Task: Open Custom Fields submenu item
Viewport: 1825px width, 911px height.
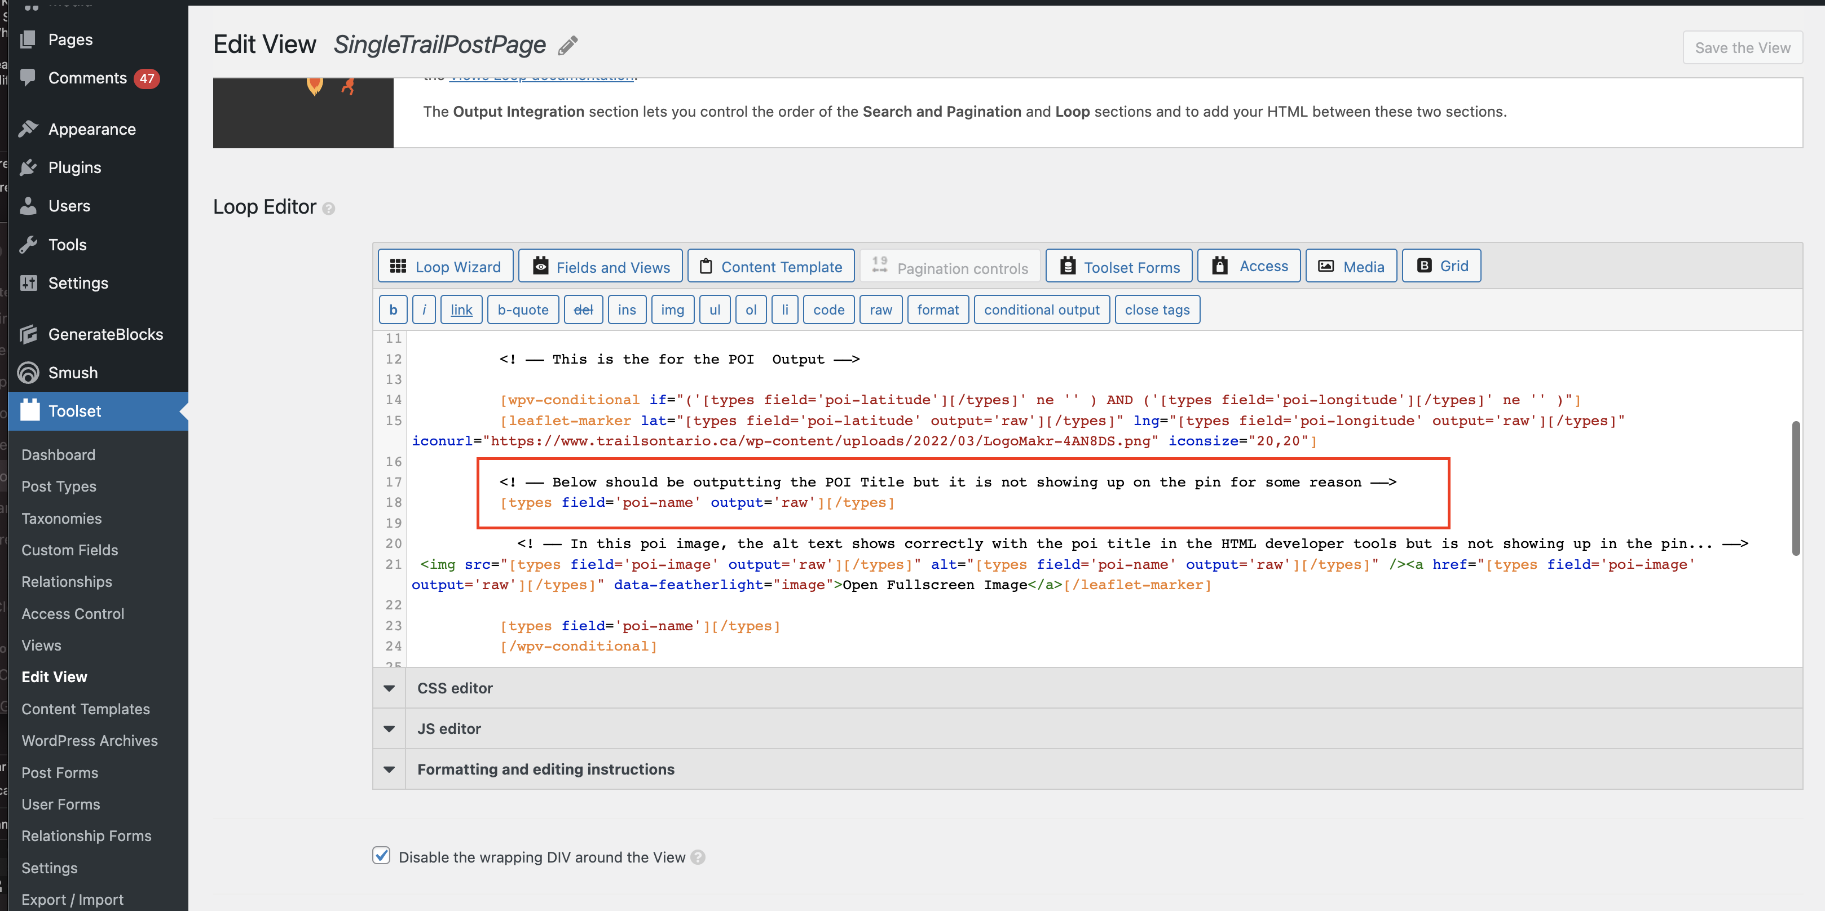Action: (69, 550)
